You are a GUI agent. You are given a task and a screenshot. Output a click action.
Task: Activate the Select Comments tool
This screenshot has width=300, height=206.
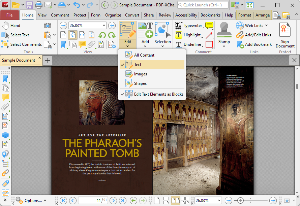click(22, 44)
